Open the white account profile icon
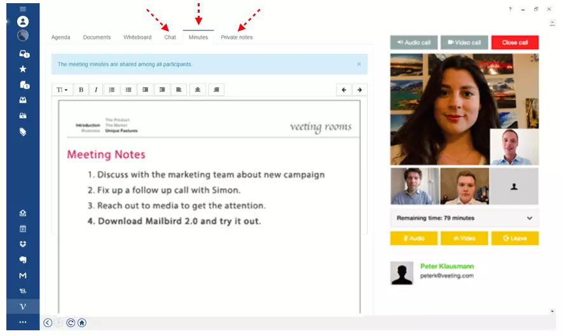Screen dimensions: 564x336 (23, 22)
